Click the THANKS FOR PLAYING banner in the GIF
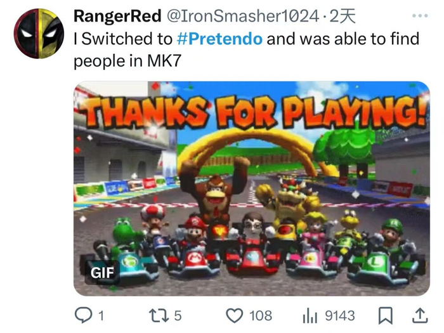This screenshot has height=333, width=444. (x=256, y=112)
